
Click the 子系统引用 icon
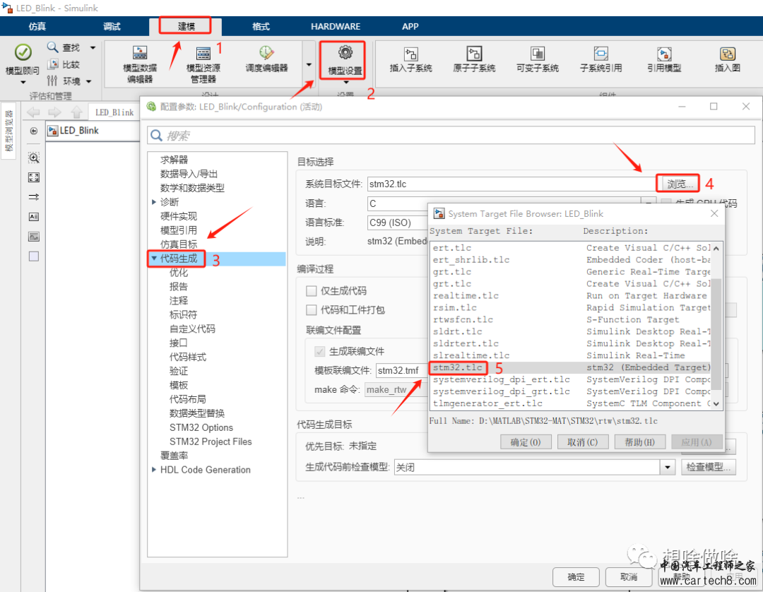click(601, 54)
